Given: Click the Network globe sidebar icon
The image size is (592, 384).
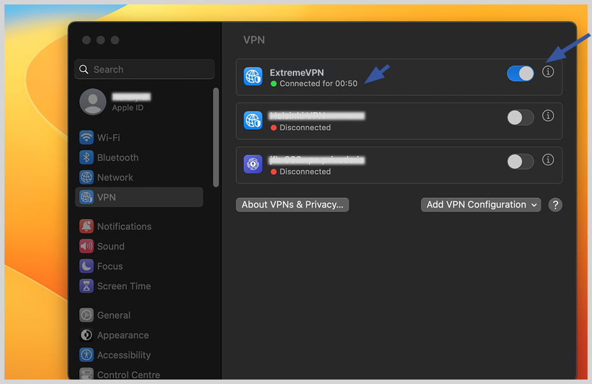Looking at the screenshot, I should pos(87,177).
